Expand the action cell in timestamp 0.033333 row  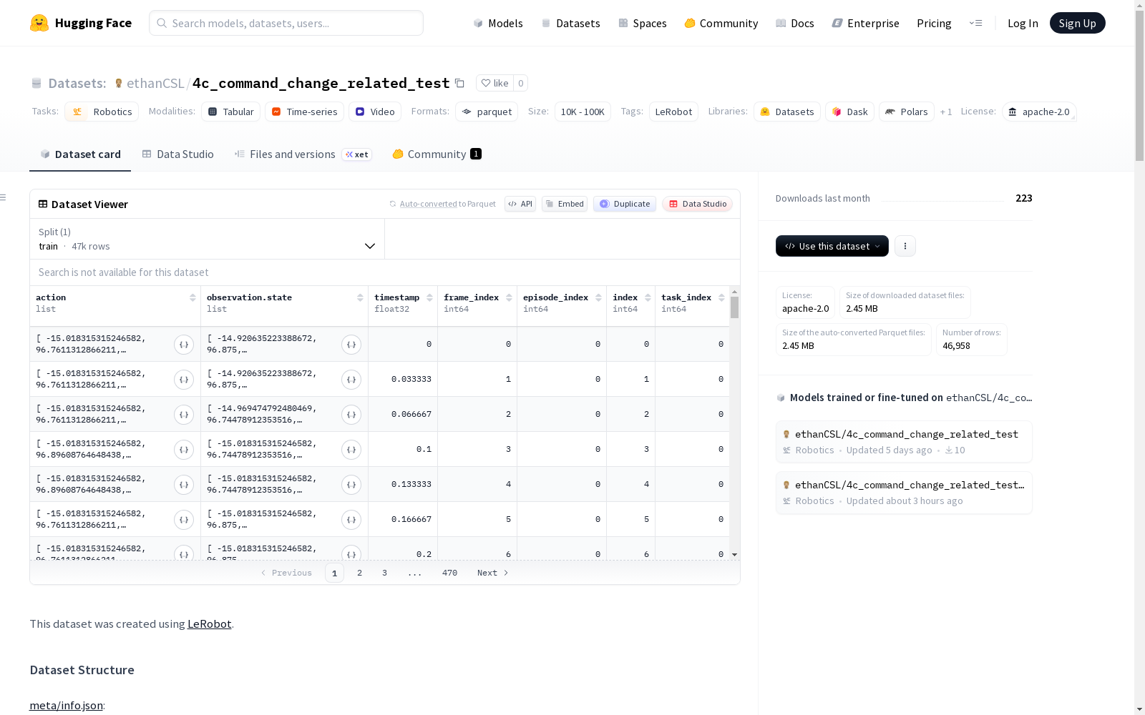(184, 380)
